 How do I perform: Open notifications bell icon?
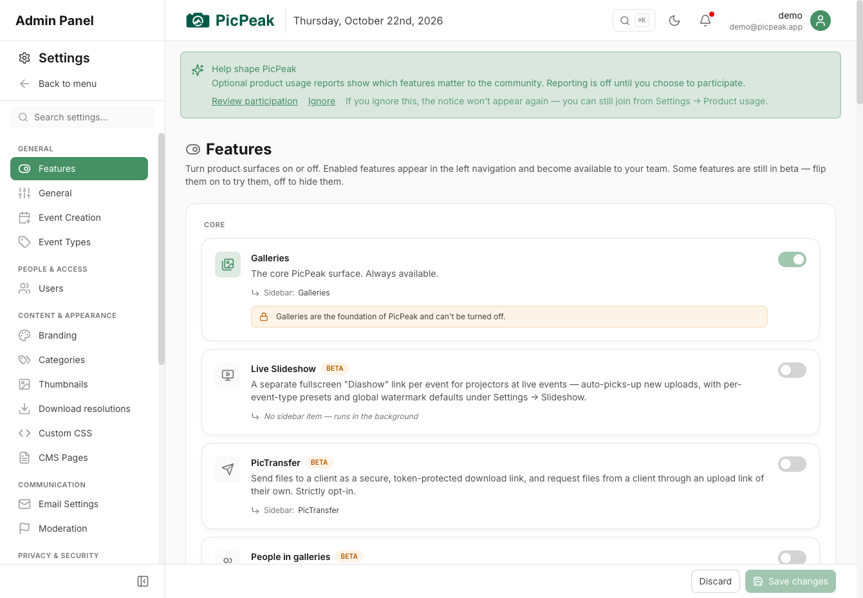click(x=705, y=21)
